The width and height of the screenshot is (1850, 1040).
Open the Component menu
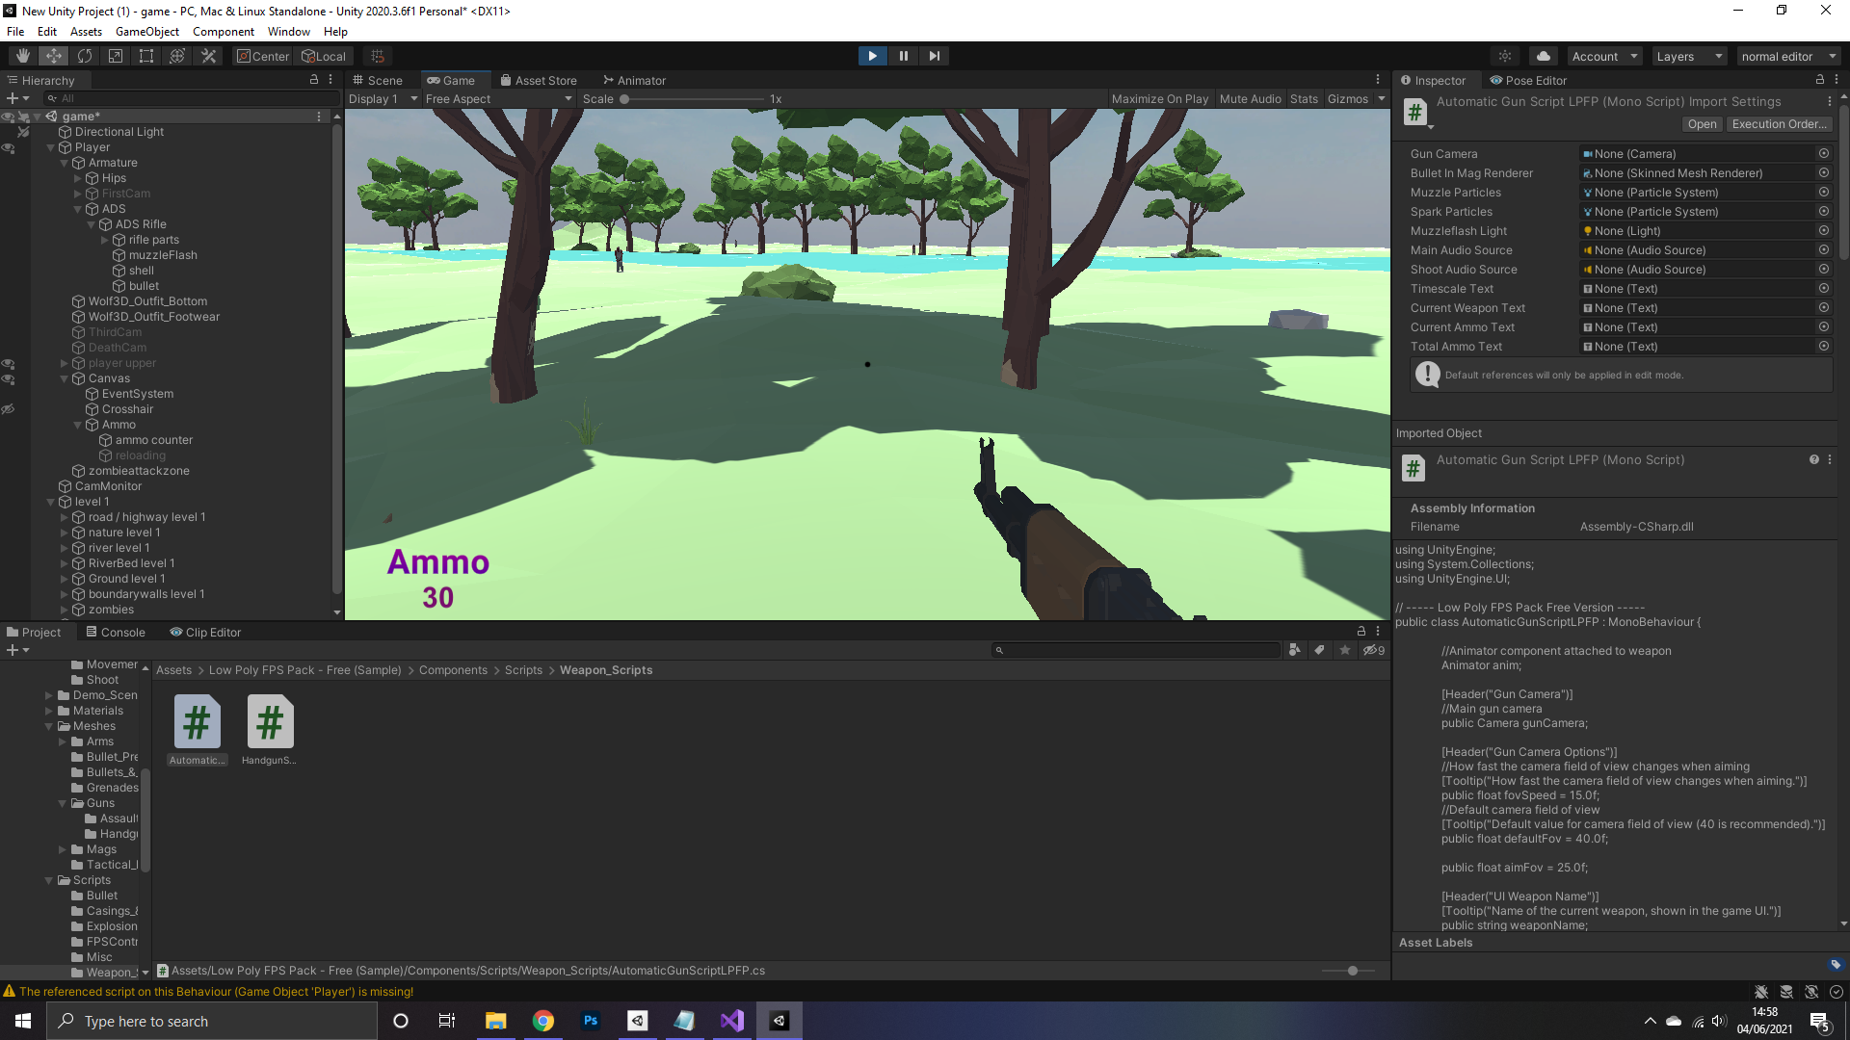[223, 31]
